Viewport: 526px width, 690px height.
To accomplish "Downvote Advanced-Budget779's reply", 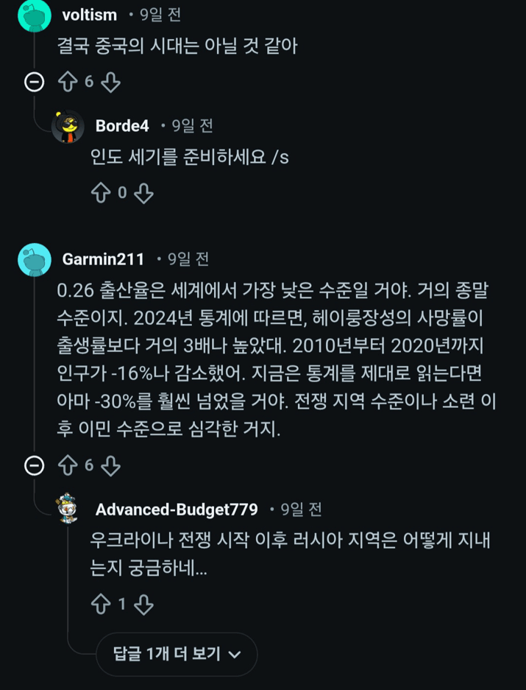I will pos(143,605).
